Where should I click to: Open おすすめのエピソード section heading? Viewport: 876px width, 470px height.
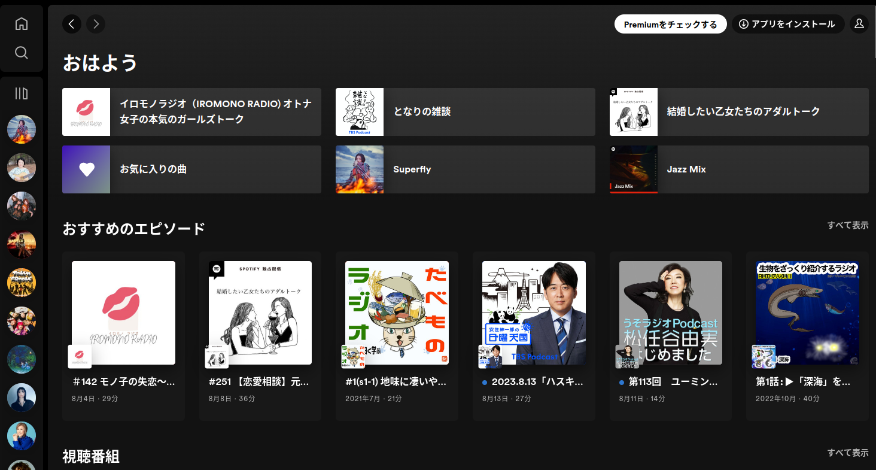(x=134, y=228)
